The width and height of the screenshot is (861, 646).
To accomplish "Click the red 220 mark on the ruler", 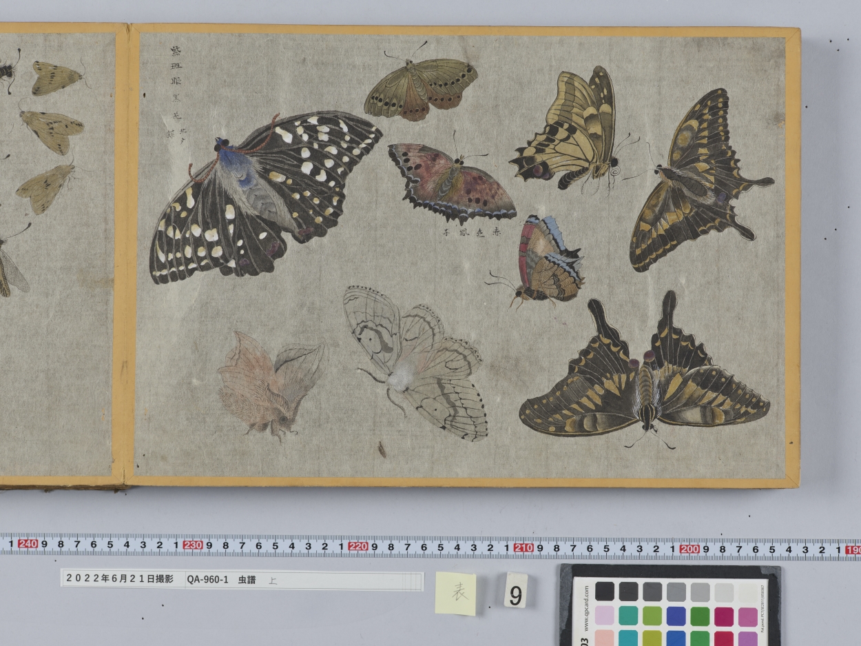I will click(x=358, y=547).
